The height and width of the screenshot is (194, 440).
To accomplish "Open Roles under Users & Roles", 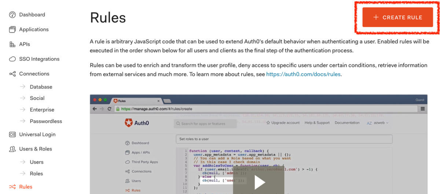I will click(36, 174).
